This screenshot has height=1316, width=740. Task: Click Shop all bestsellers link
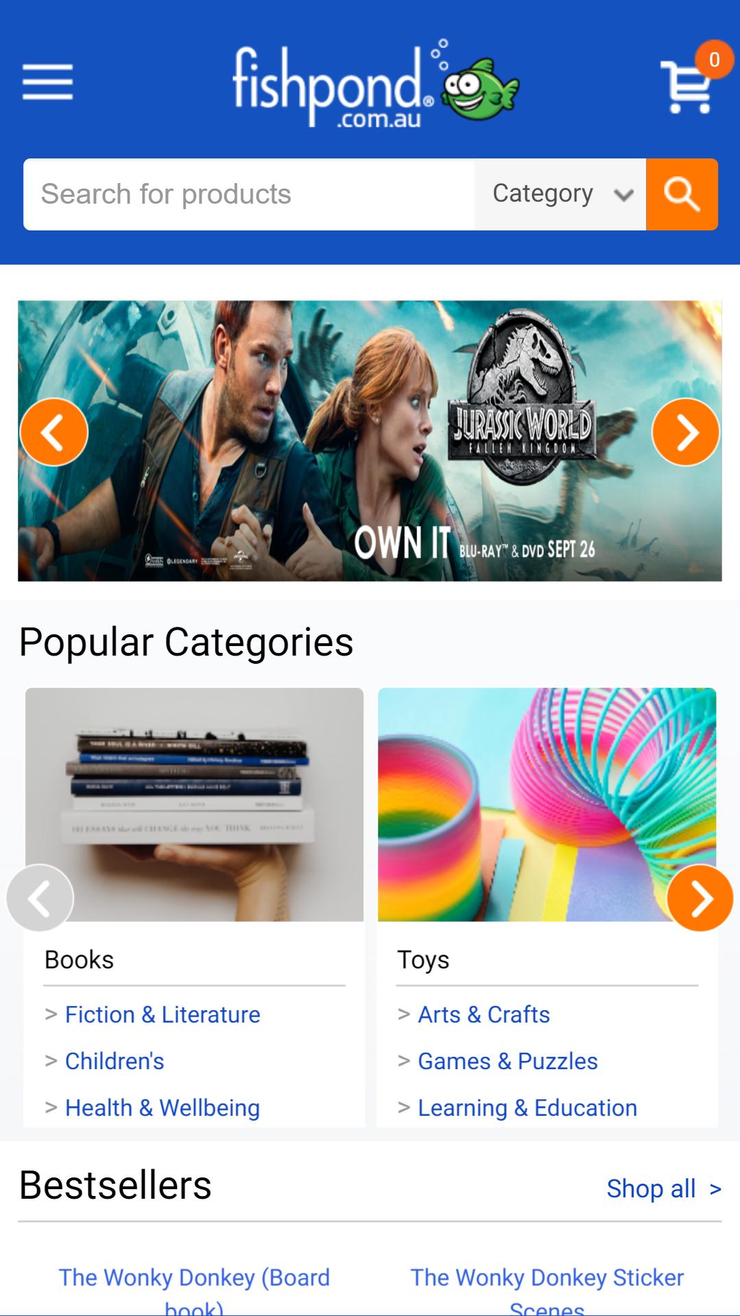coord(664,1188)
